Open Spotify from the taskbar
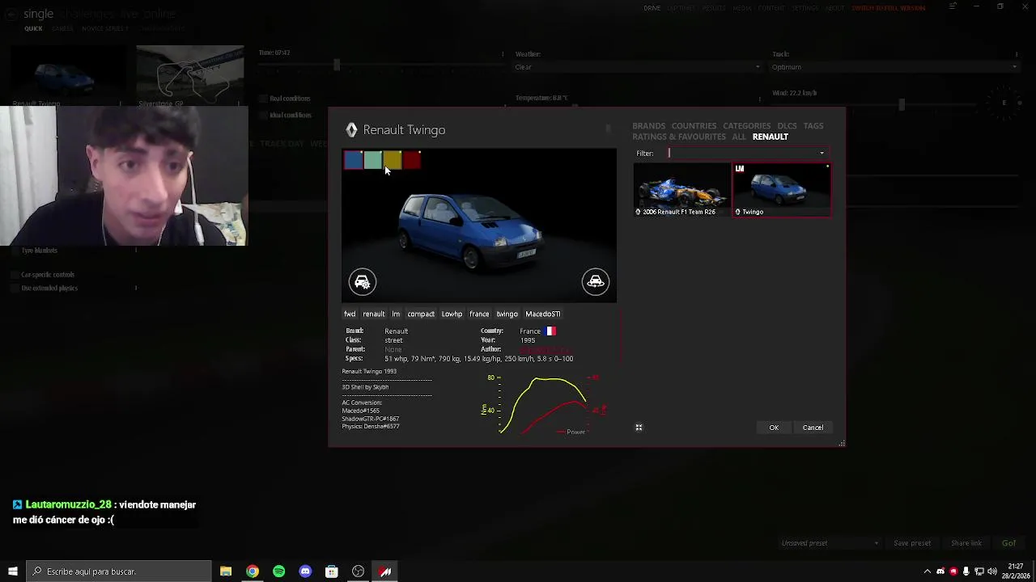 click(x=278, y=571)
